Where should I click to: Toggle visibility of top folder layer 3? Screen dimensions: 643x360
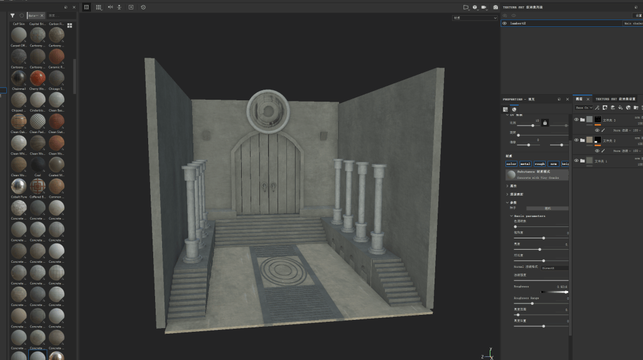click(576, 120)
